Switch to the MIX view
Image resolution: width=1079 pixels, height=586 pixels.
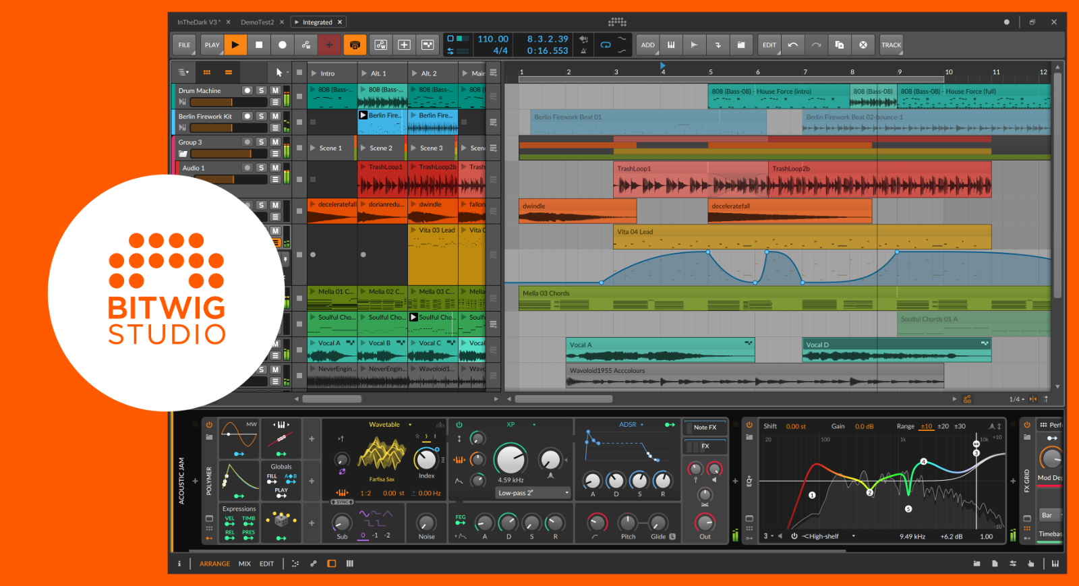pyautogui.click(x=244, y=564)
